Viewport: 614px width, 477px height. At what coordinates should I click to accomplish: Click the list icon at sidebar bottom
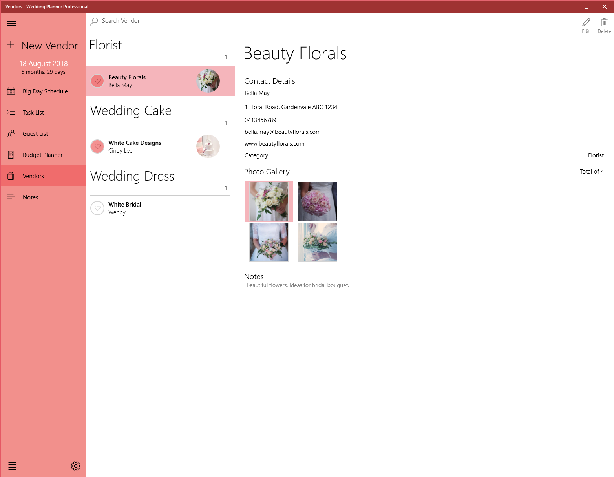[11, 466]
